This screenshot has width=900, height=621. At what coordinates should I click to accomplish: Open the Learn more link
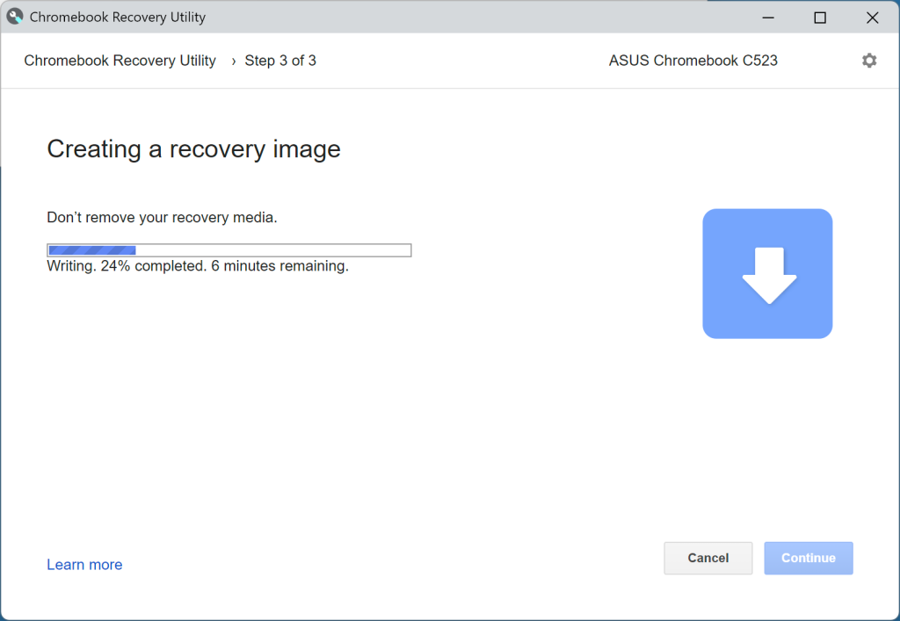pyautogui.click(x=84, y=565)
